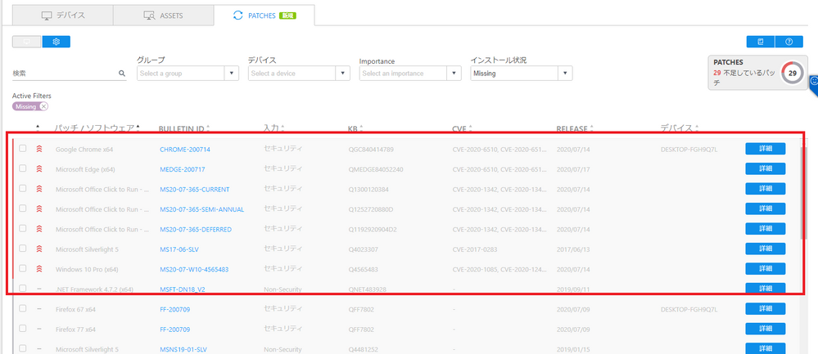Sort by パッチ / ソフトウェア column

pyautogui.click(x=97, y=128)
